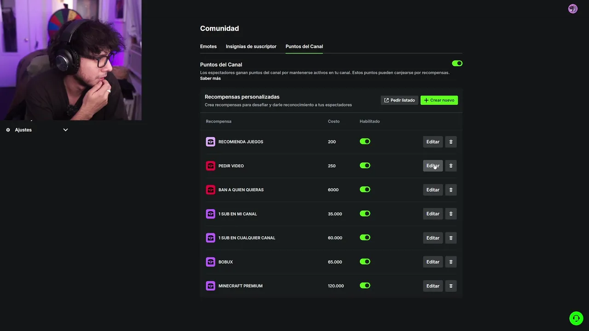Image resolution: width=589 pixels, height=331 pixels.
Task: Click the Ajustes gear icon
Action: coord(8,130)
